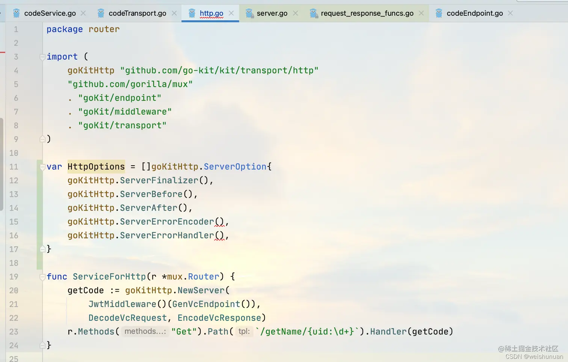
Task: Click the locked gopher icon on server.go tab
Action: (x=249, y=14)
